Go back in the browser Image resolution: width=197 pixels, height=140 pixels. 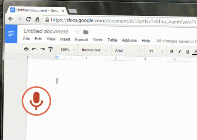point(11,19)
